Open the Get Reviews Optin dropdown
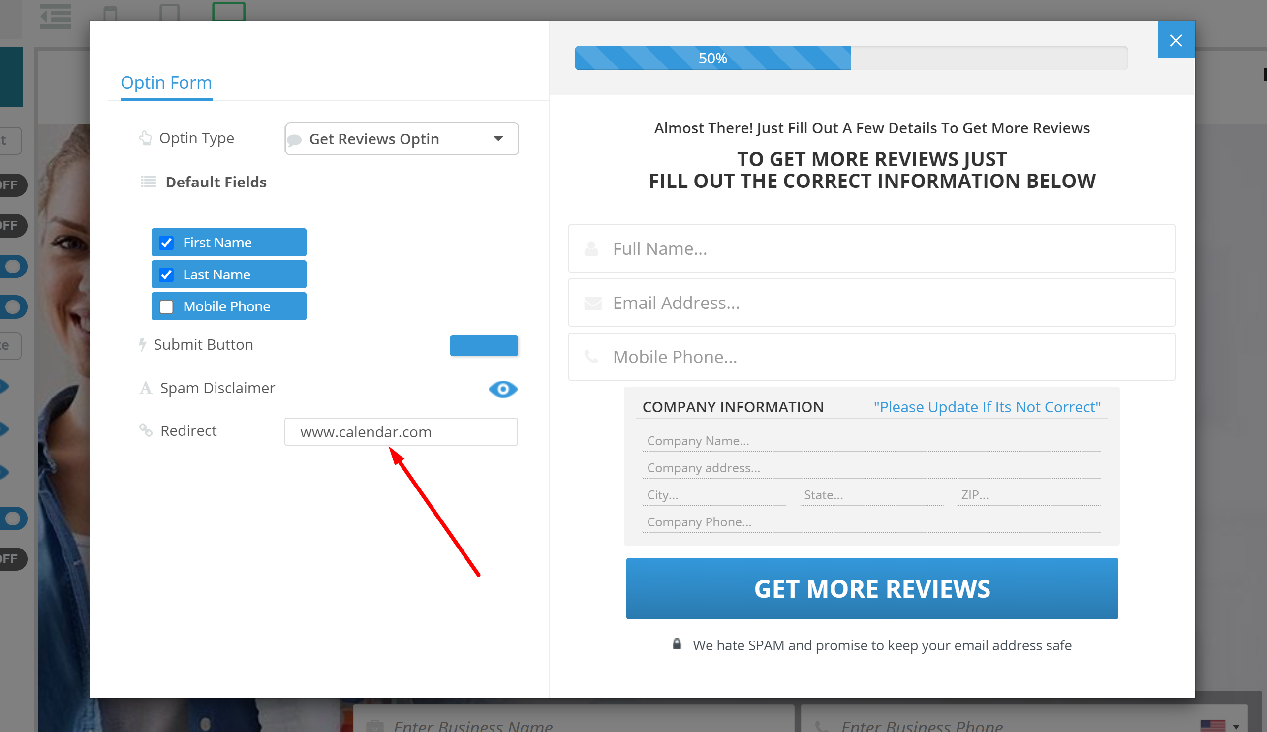Viewport: 1267px width, 732px height. coord(401,139)
